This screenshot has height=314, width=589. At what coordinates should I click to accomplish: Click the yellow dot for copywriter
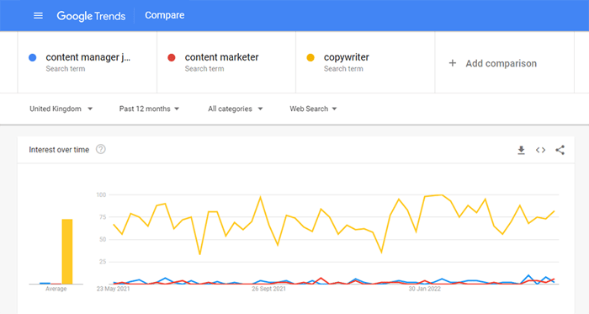click(310, 57)
